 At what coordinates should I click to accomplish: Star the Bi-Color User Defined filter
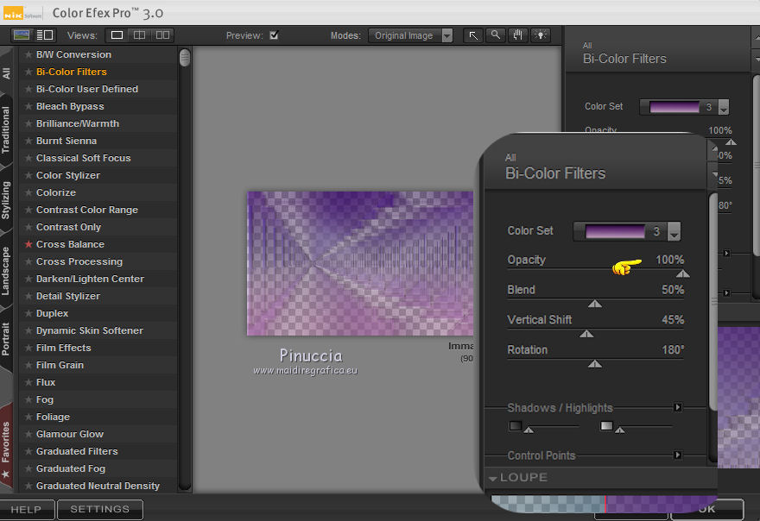pos(28,89)
